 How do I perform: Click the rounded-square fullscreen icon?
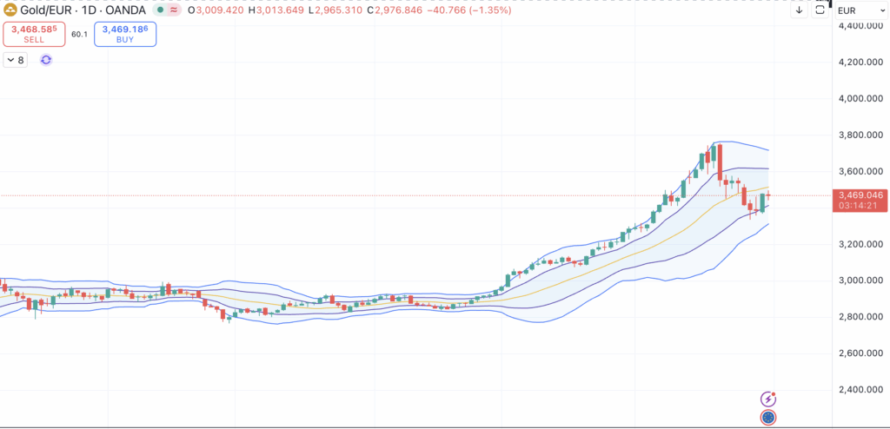[820, 10]
